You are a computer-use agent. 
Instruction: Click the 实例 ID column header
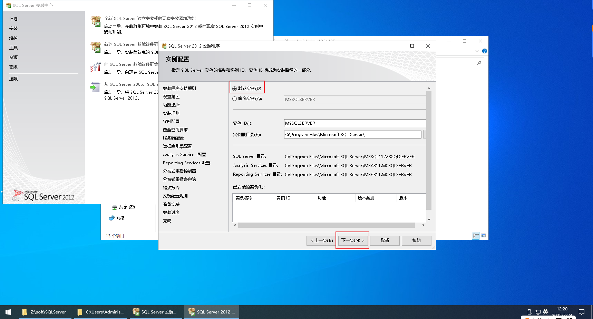tap(294, 198)
